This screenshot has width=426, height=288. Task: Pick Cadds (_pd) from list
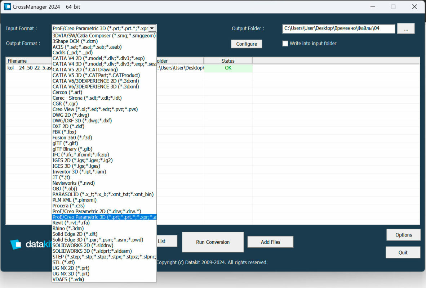[104, 53]
